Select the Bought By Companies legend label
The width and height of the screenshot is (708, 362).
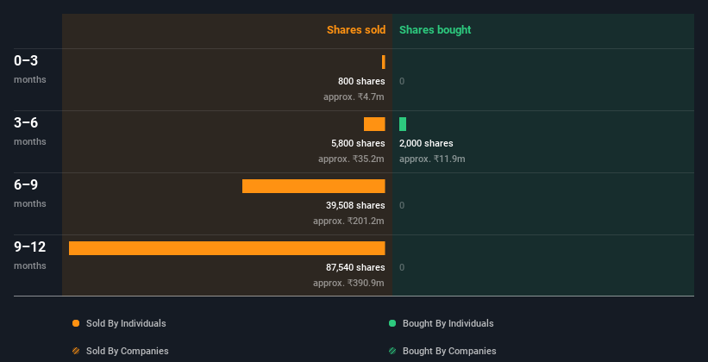point(449,351)
